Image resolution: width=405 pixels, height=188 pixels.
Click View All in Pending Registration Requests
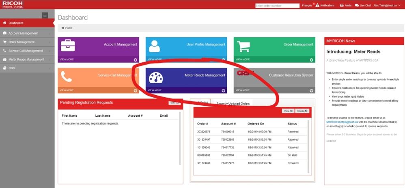(x=174, y=103)
